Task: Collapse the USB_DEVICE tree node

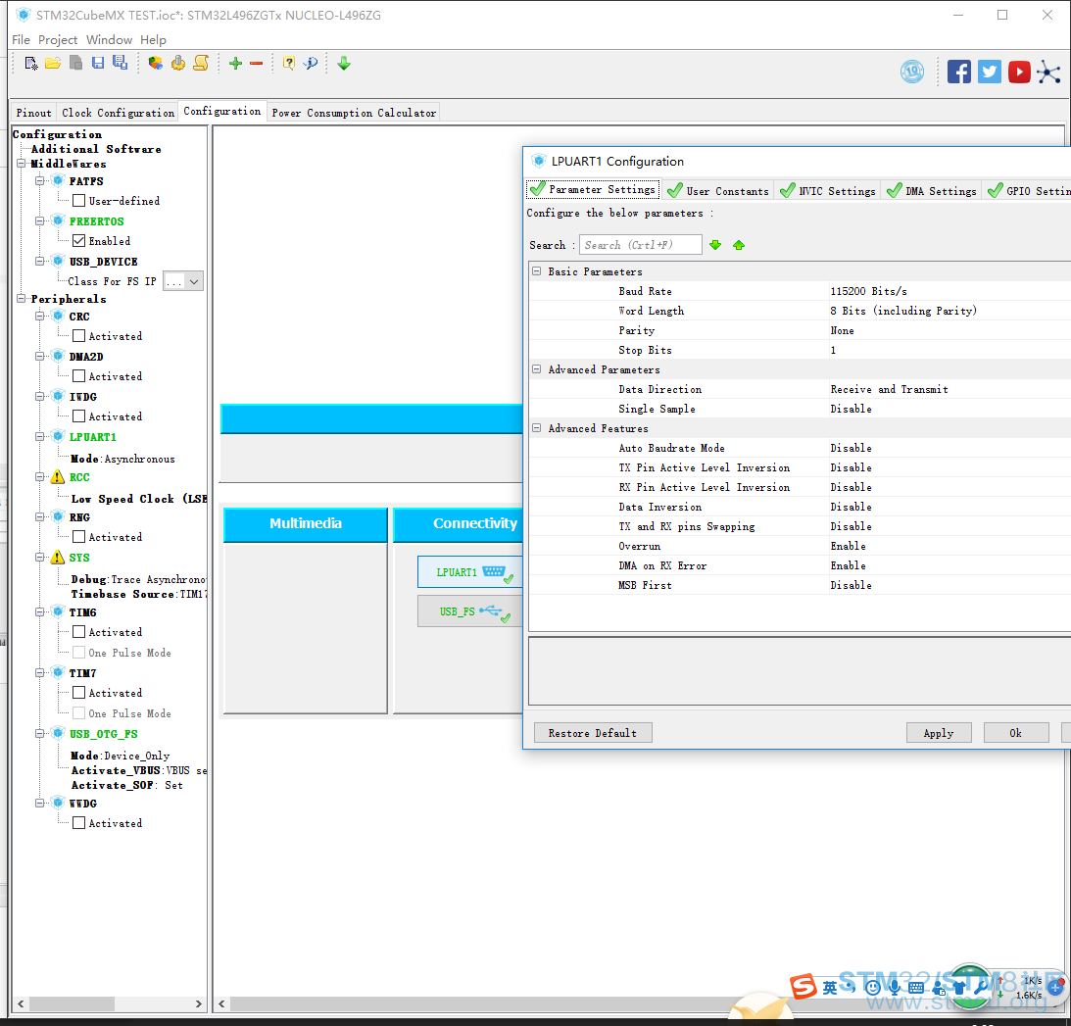Action: tap(39, 261)
